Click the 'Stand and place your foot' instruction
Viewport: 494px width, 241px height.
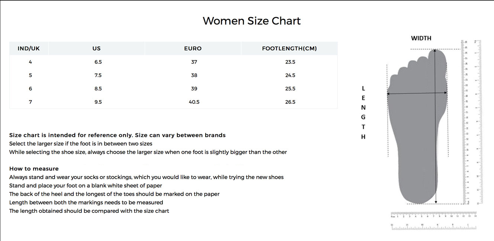[85, 185]
